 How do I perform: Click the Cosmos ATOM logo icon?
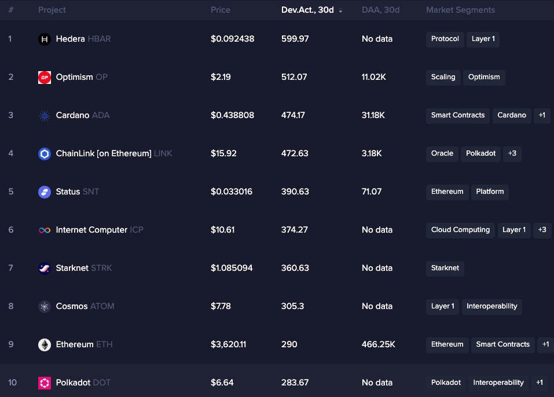[x=45, y=307]
